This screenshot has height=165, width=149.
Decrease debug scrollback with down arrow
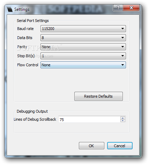[123, 121]
